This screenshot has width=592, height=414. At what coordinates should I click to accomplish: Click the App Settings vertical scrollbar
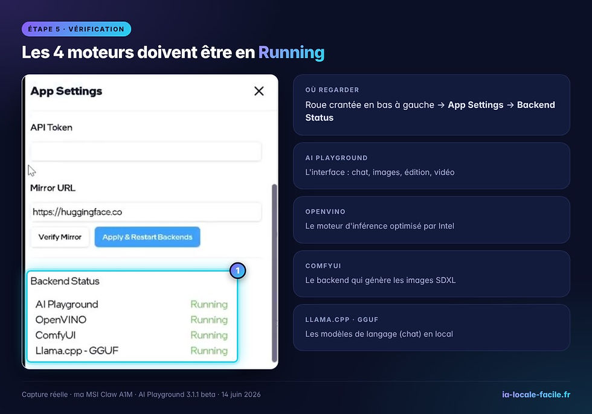274,273
